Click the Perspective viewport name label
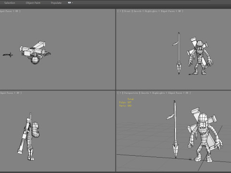Viewport: 231px width, 173px height. [x=131, y=93]
